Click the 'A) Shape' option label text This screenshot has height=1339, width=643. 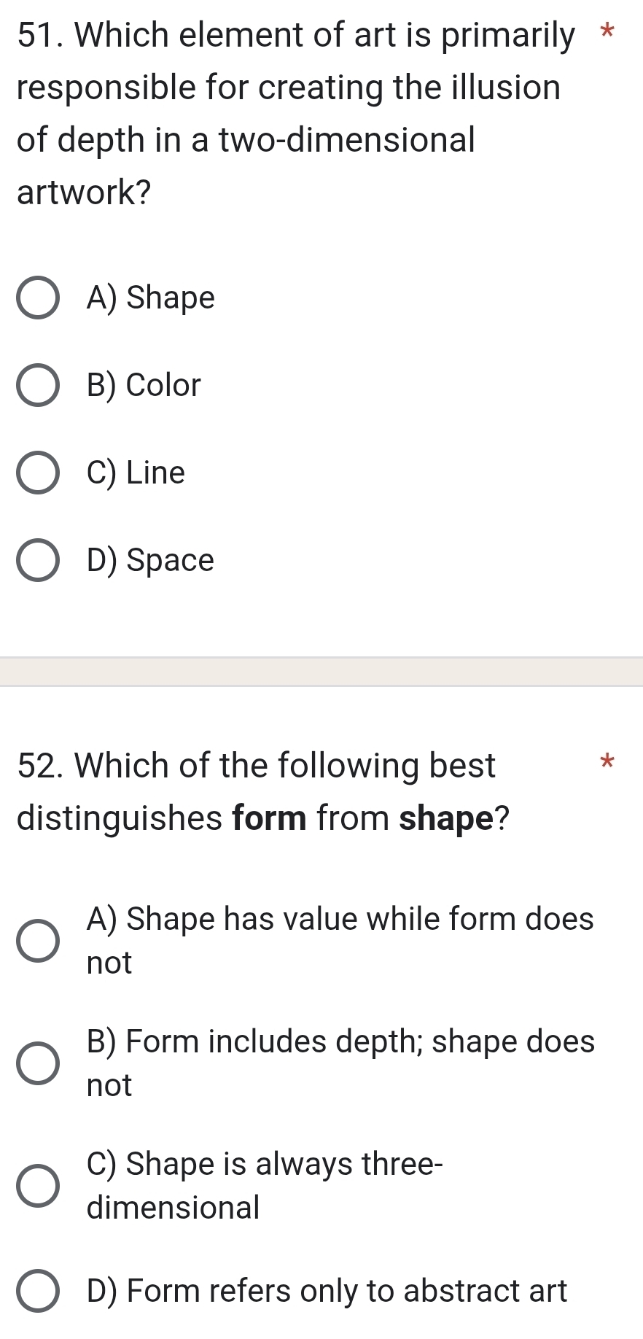[150, 298]
